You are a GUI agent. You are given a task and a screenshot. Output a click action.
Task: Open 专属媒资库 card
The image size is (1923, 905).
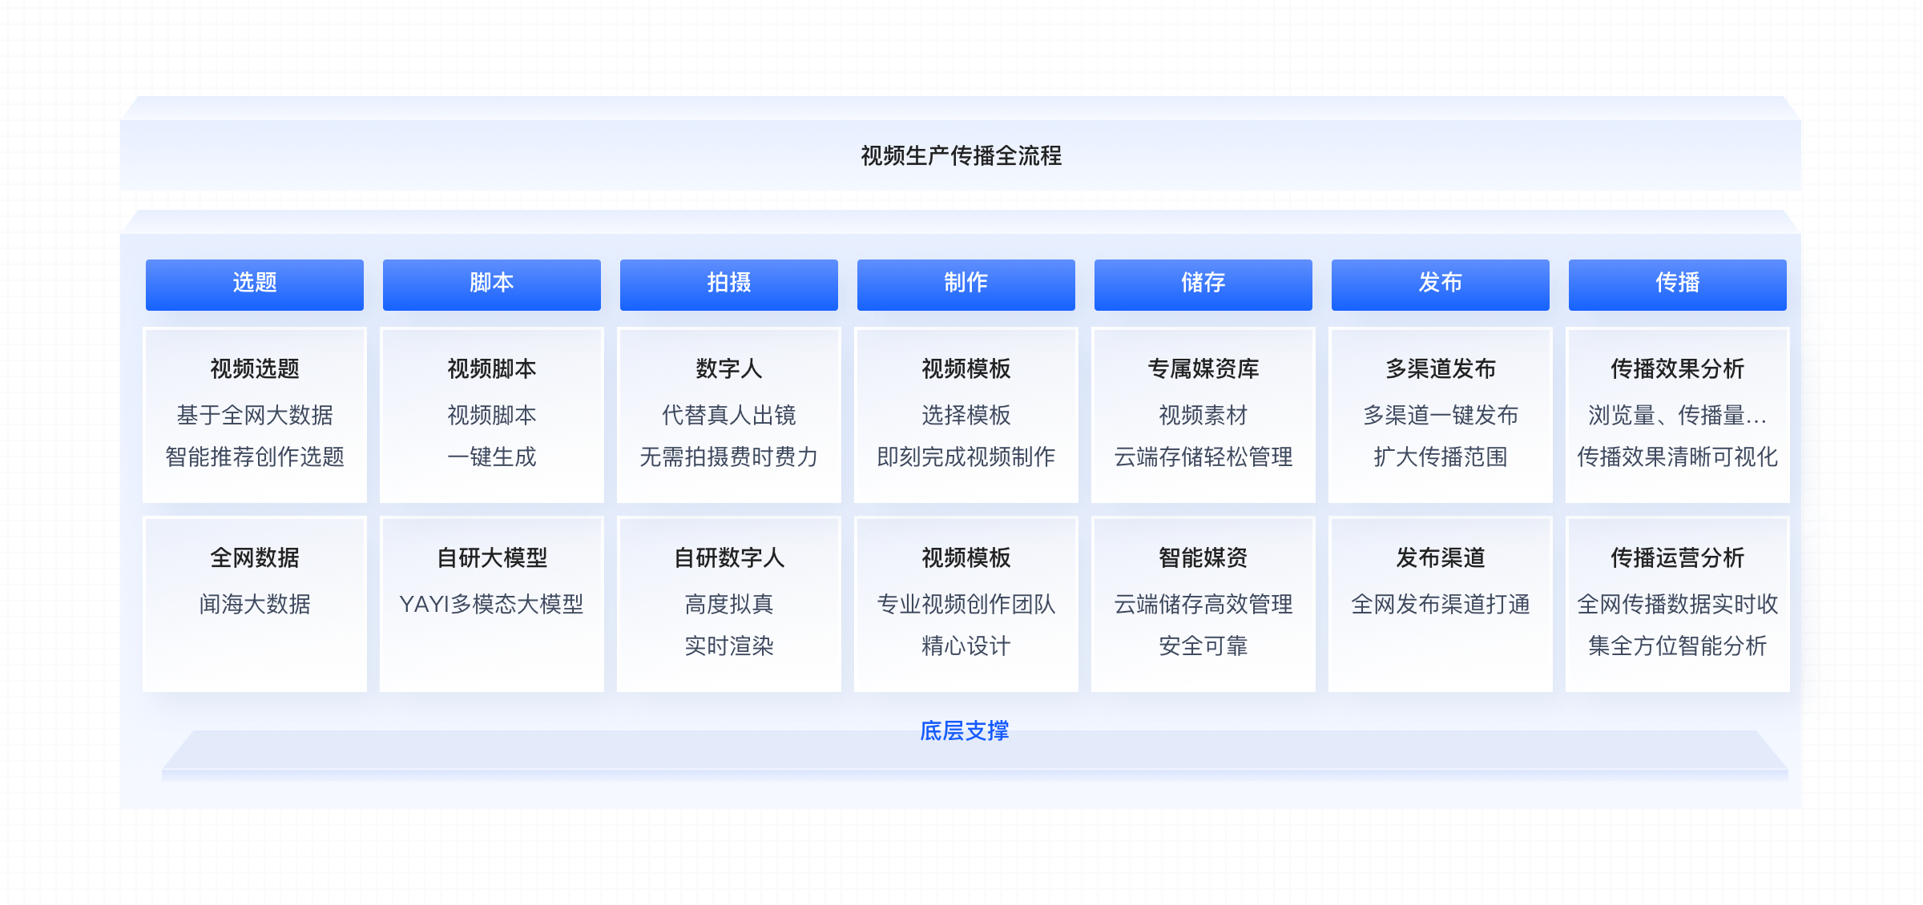[1203, 414]
